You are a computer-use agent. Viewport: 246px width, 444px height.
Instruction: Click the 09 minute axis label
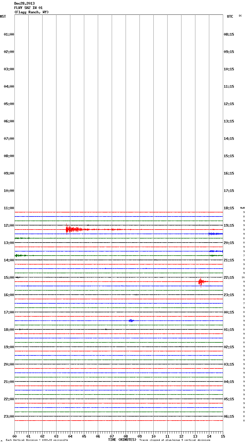click(x=139, y=436)
